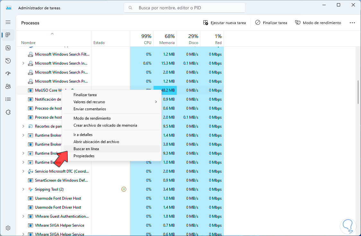
Task: Sort by the Memoria column header
Action: tap(165, 39)
